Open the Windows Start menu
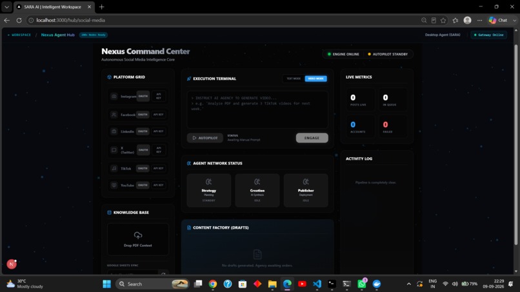 (107, 284)
